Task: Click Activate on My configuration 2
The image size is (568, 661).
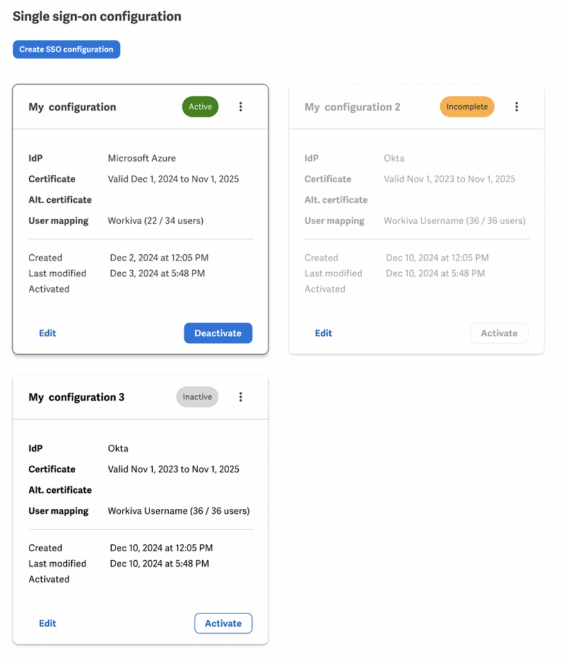Action: [x=499, y=333]
